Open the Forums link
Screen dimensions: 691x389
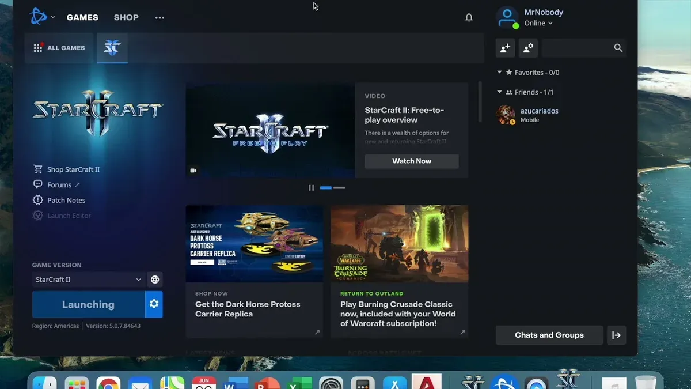pos(59,185)
